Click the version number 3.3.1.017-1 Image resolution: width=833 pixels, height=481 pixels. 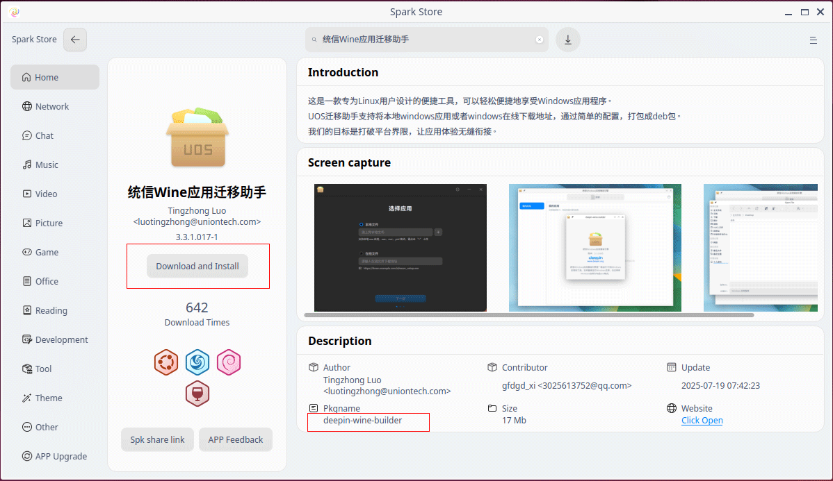(x=197, y=237)
